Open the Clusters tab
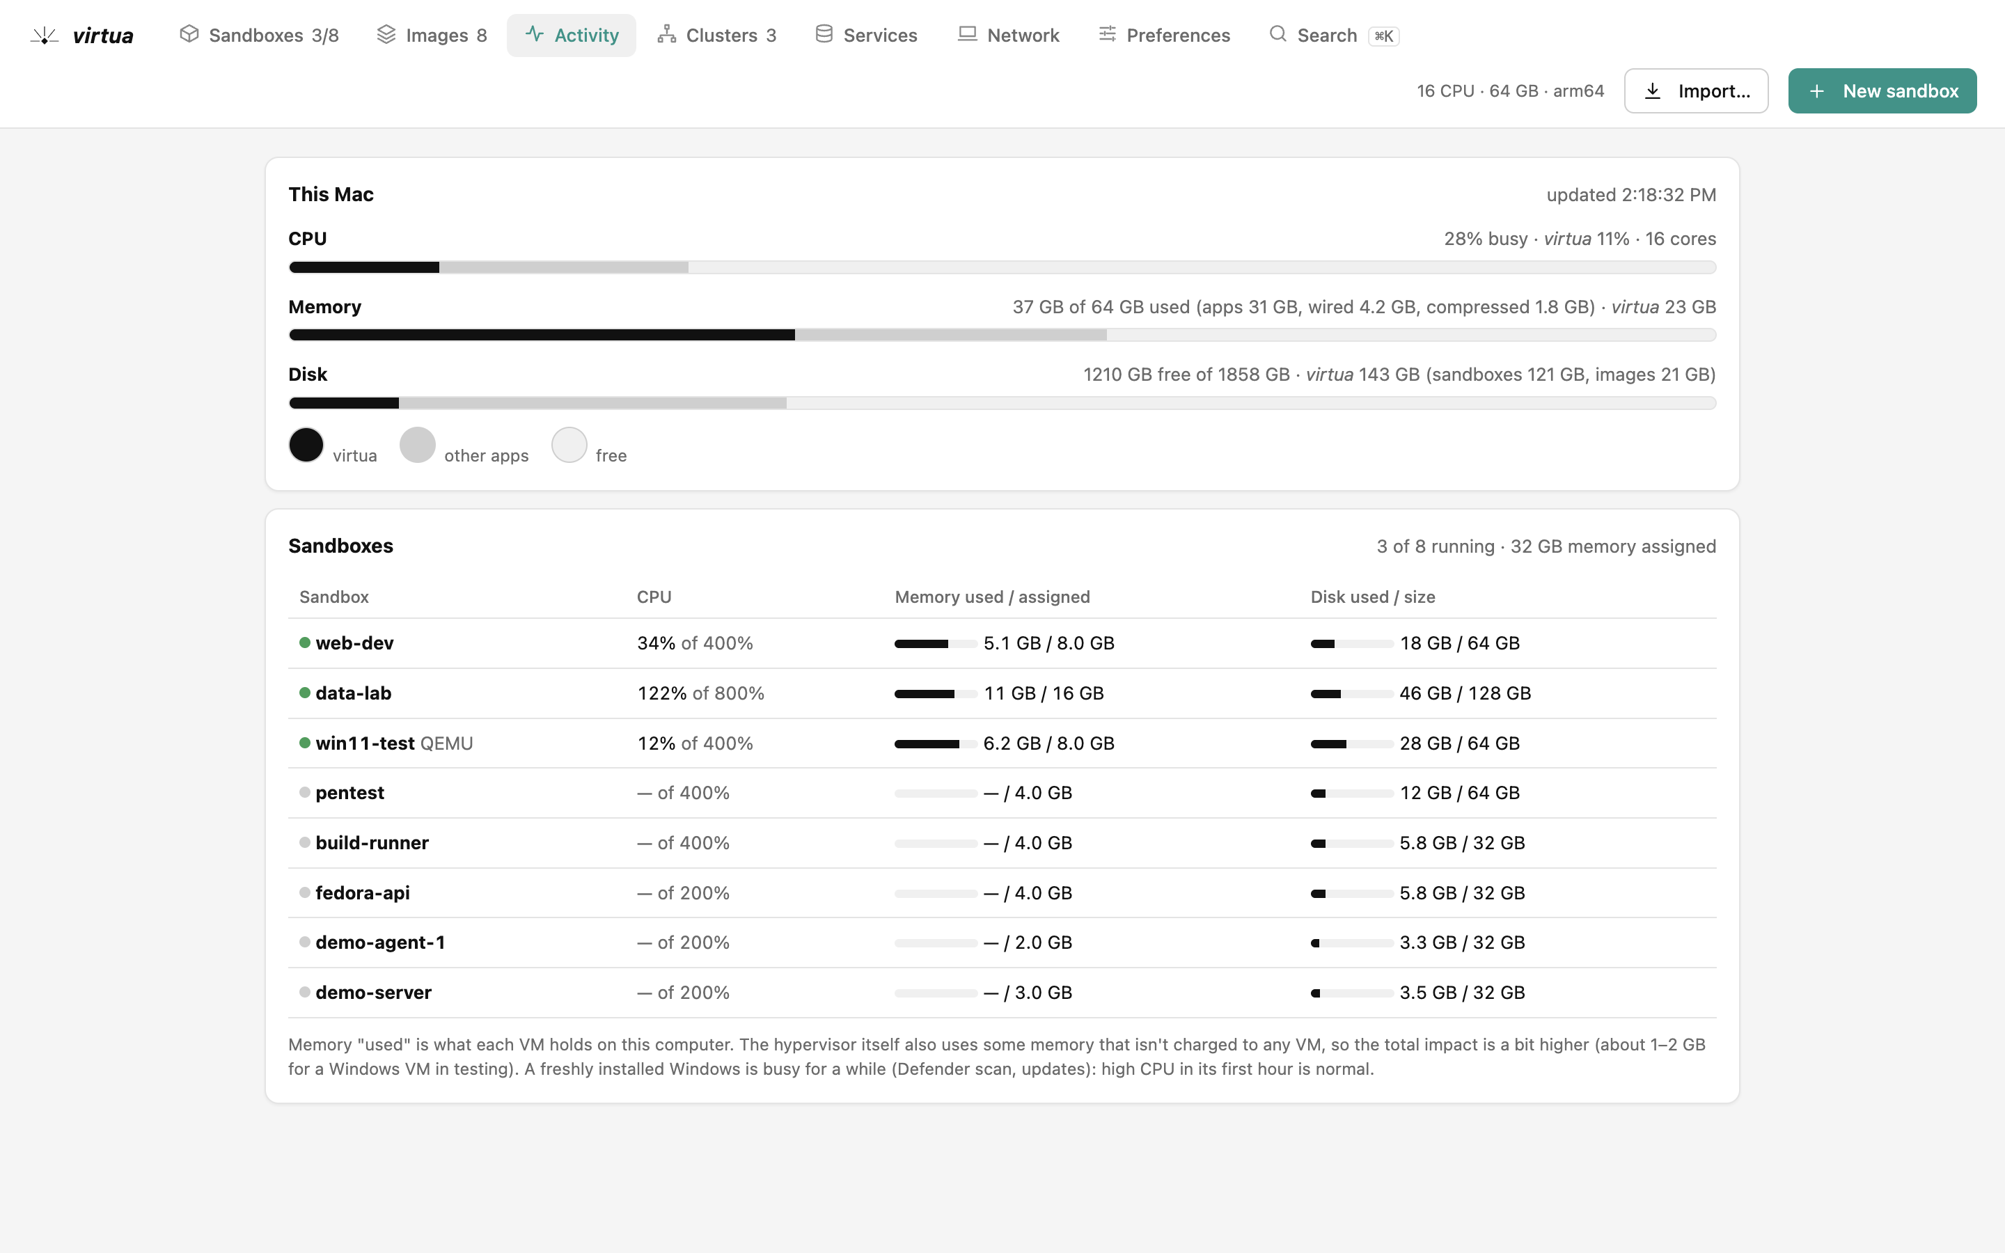Image resolution: width=2005 pixels, height=1253 pixels. pos(716,35)
